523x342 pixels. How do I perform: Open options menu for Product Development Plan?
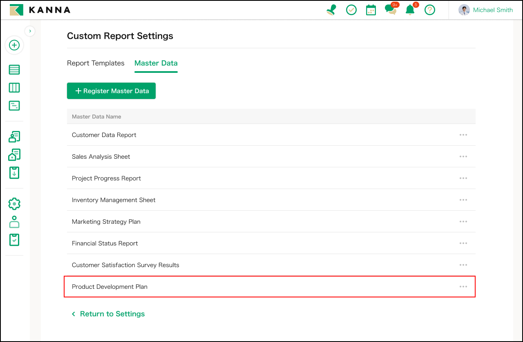pos(463,287)
